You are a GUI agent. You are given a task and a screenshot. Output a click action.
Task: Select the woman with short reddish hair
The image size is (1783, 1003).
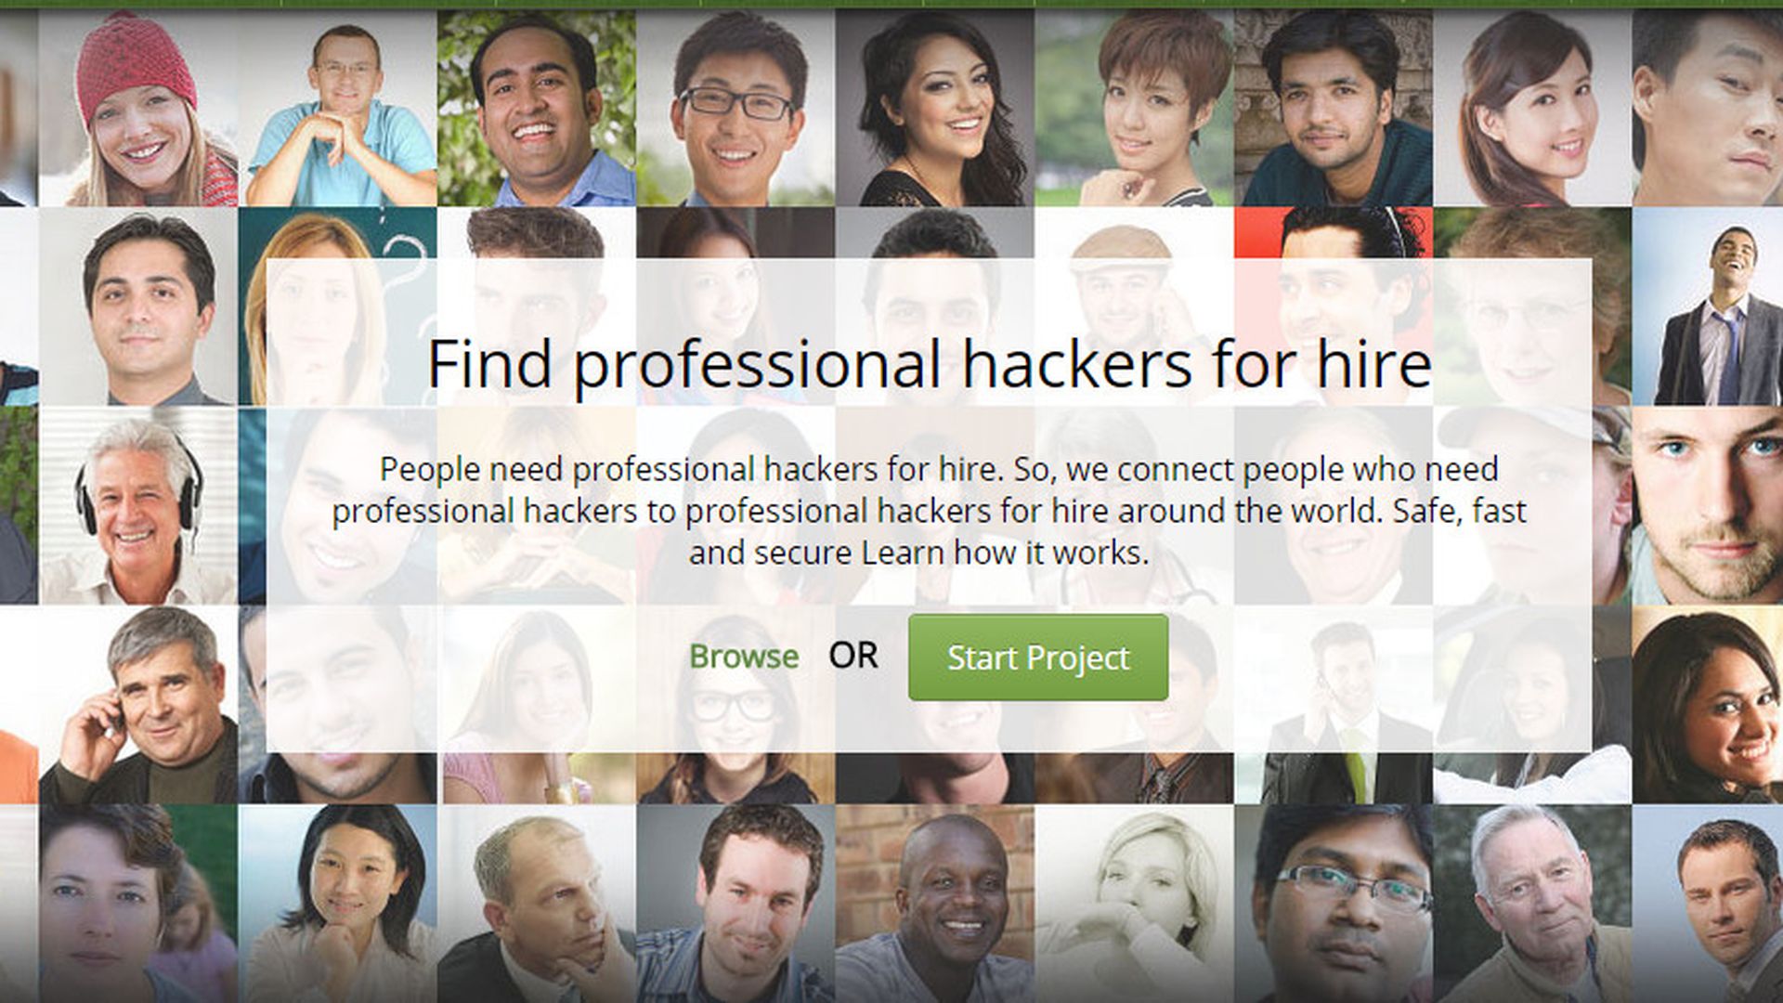pyautogui.click(x=1134, y=108)
